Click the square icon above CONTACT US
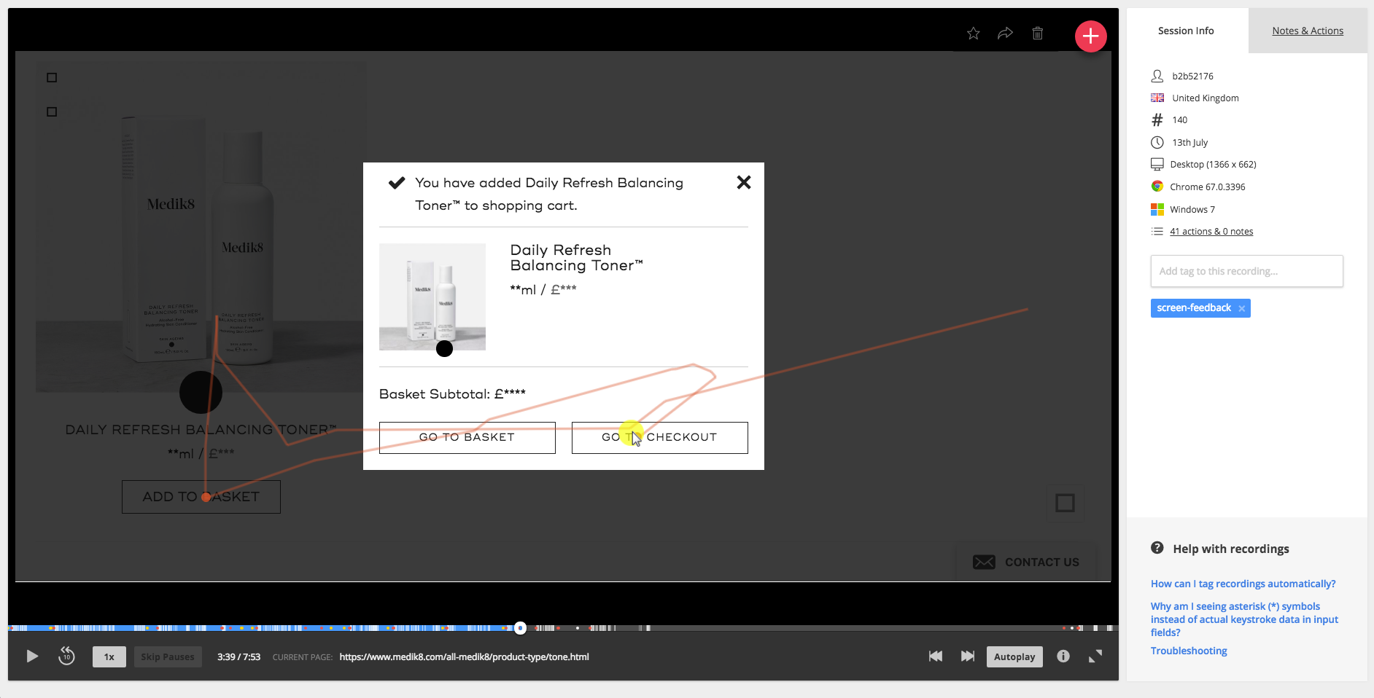 click(1066, 503)
